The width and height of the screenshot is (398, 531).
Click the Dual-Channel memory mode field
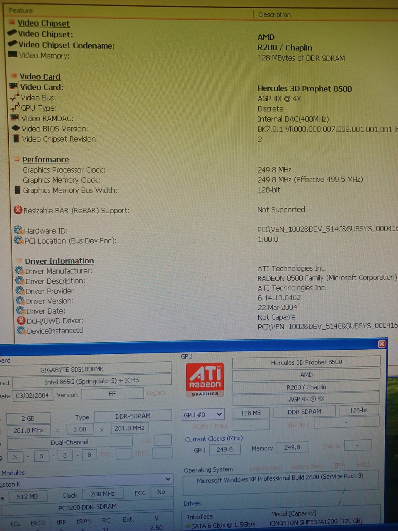click(x=69, y=442)
